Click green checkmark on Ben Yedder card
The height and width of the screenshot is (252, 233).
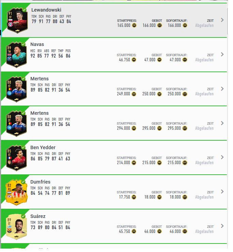point(23,147)
